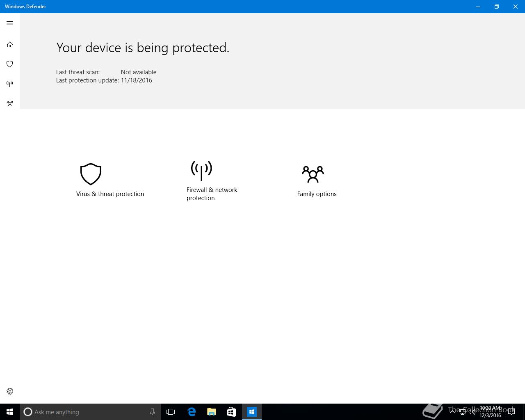
Task: Open the Action Center notifications icon
Action: (511, 412)
